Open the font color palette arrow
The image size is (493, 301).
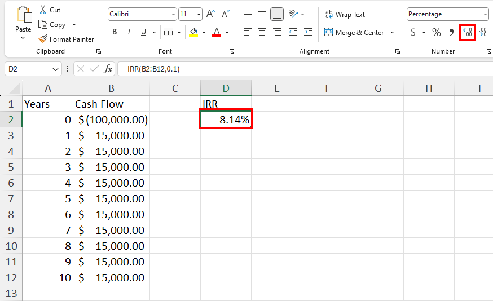point(227,32)
